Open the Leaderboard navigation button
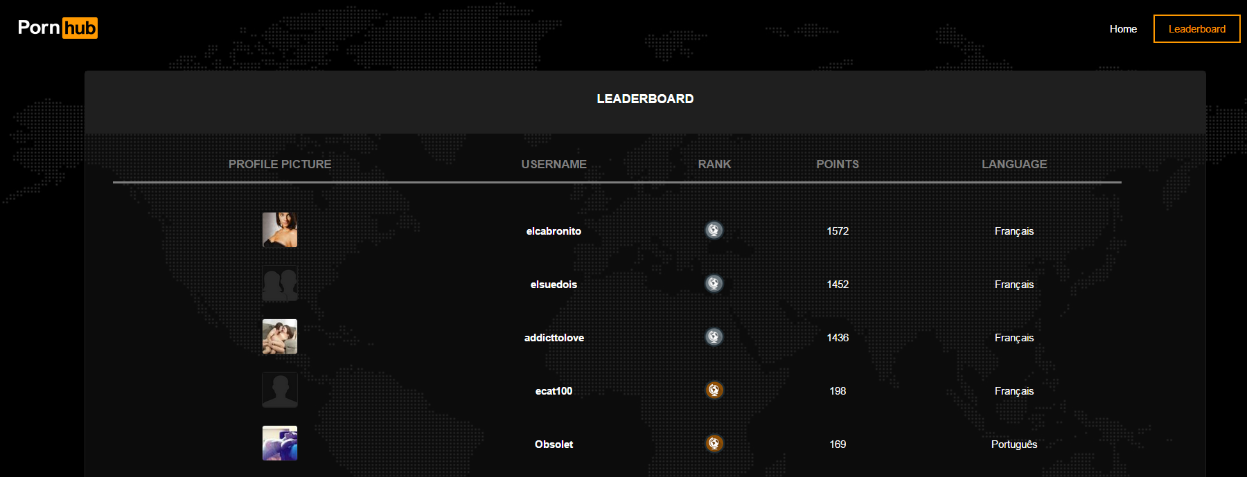1247x477 pixels. coord(1197,29)
